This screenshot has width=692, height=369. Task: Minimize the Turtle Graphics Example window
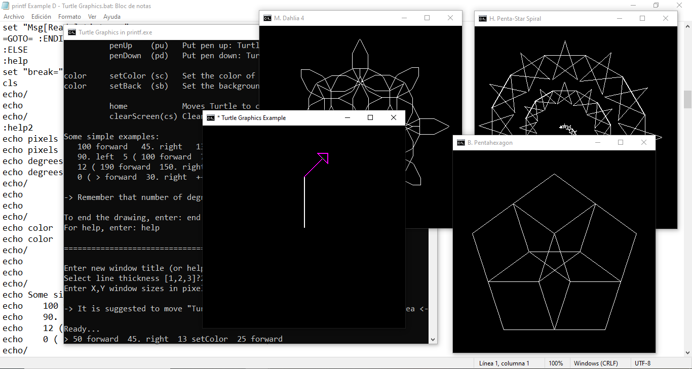click(x=348, y=118)
